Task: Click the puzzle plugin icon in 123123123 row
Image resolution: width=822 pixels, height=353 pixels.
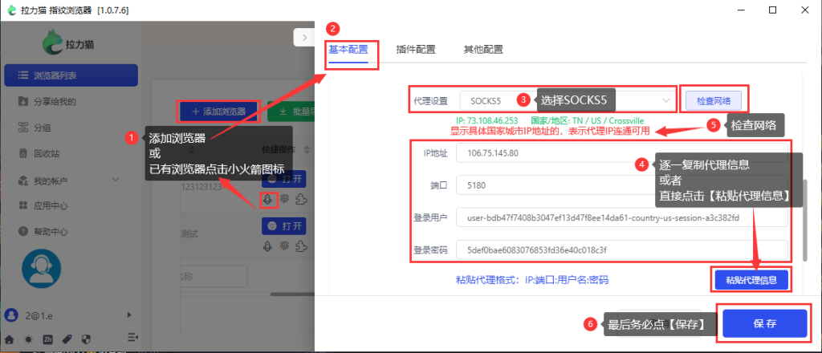Action: tap(301, 199)
